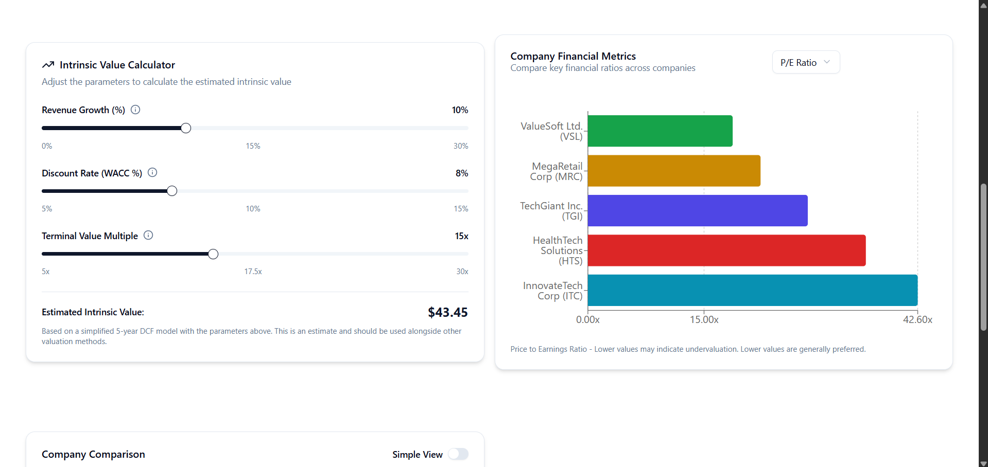Click the Terminal Value Multiple slider handle
This screenshot has width=988, height=467.
coord(213,254)
